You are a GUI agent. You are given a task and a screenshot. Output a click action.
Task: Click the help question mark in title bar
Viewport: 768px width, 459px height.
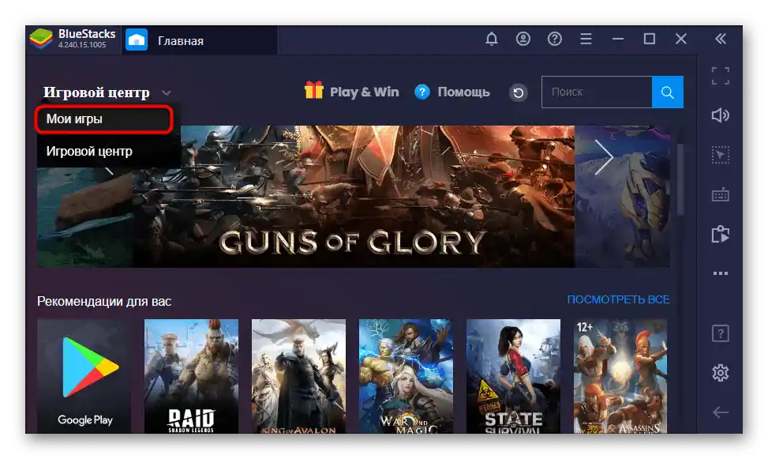point(554,39)
